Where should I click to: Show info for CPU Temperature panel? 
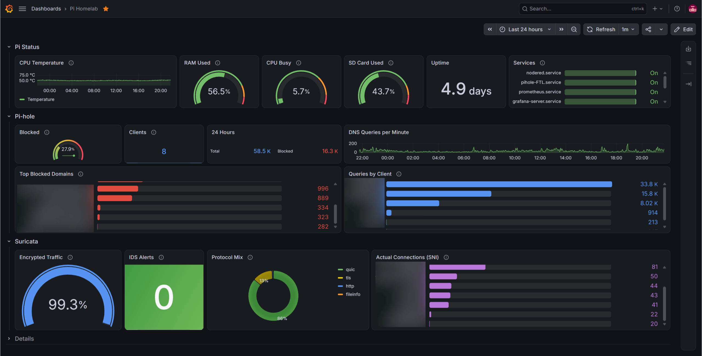[x=71, y=63]
